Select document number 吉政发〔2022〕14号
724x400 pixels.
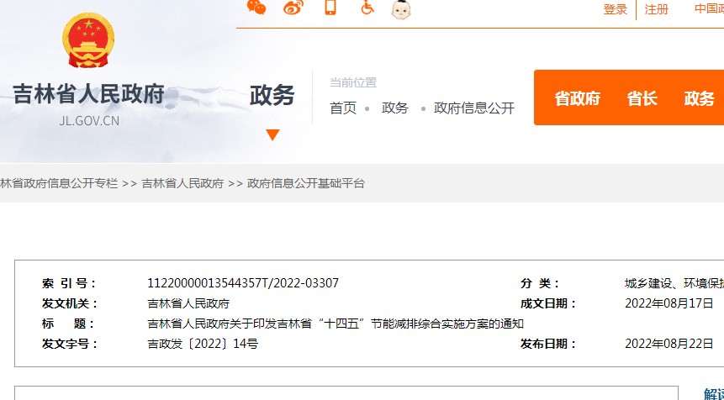203,344
